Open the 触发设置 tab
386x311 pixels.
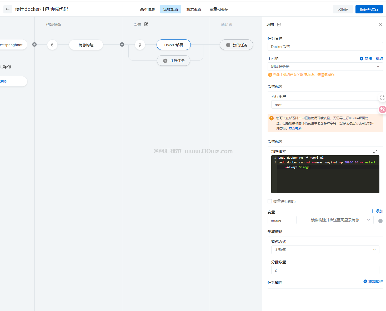(x=194, y=9)
